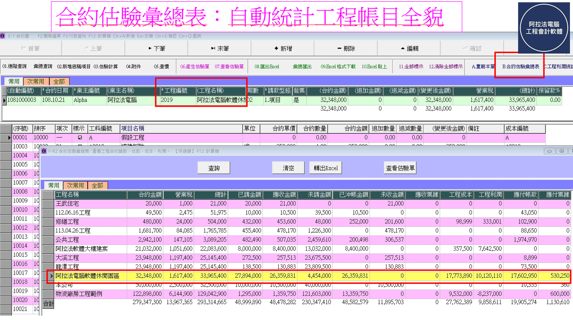This screenshot has width=573, height=320.
Task: Select the 阿拉法軟體大樓建案 row
Action: (x=305, y=249)
